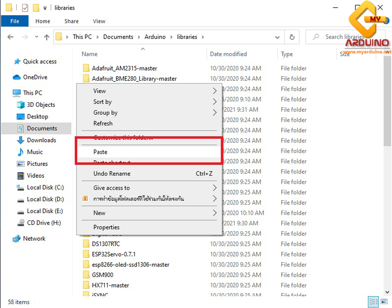Choose Paste from the context menu
The height and width of the screenshot is (308, 392).
click(x=100, y=152)
